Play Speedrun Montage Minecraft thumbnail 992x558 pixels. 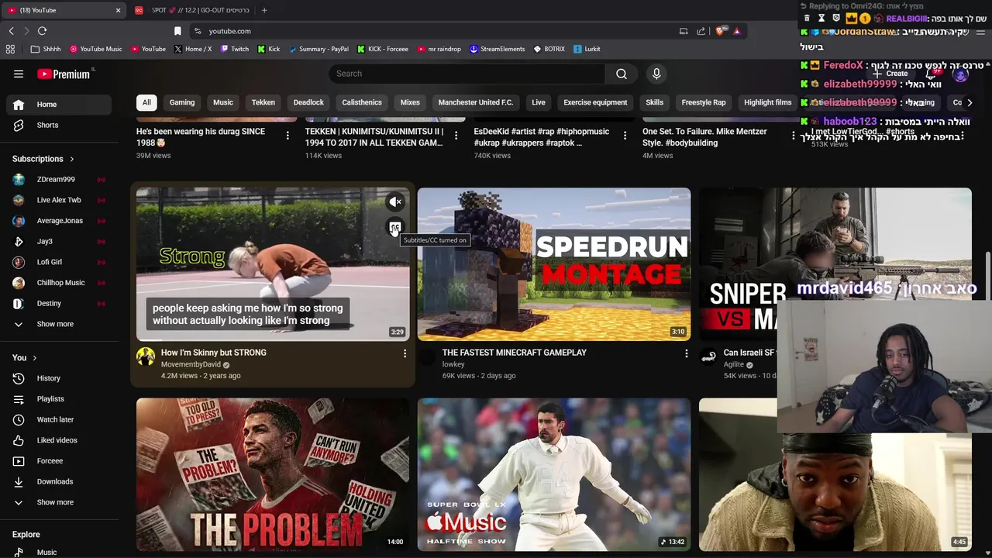pyautogui.click(x=554, y=264)
